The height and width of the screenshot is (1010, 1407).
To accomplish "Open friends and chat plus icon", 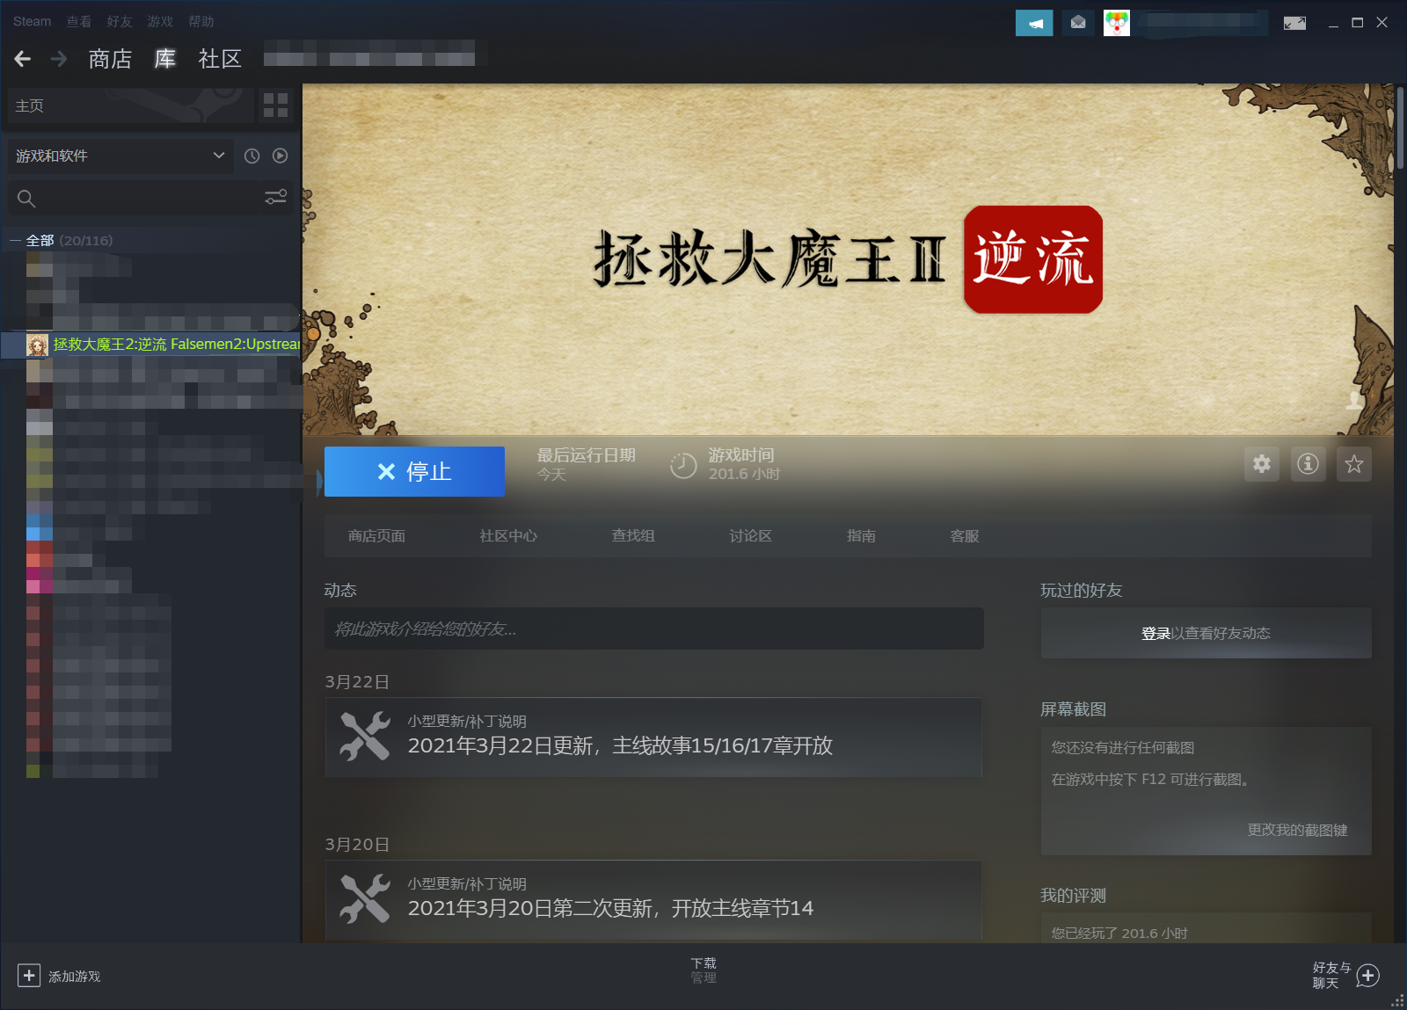I will [1368, 976].
